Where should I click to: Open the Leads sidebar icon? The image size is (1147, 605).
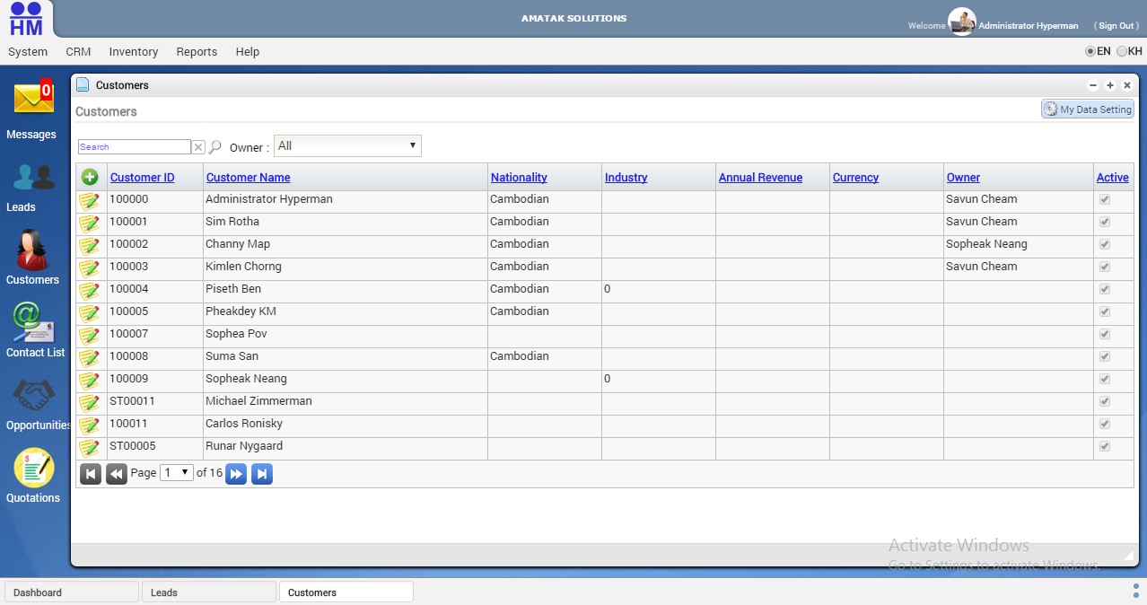click(33, 177)
